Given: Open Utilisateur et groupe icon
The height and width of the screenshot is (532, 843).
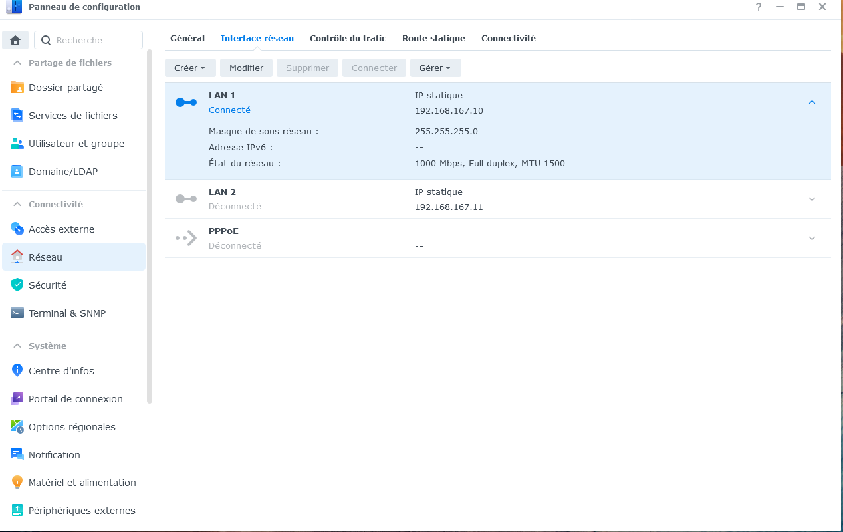Looking at the screenshot, I should click(x=17, y=144).
